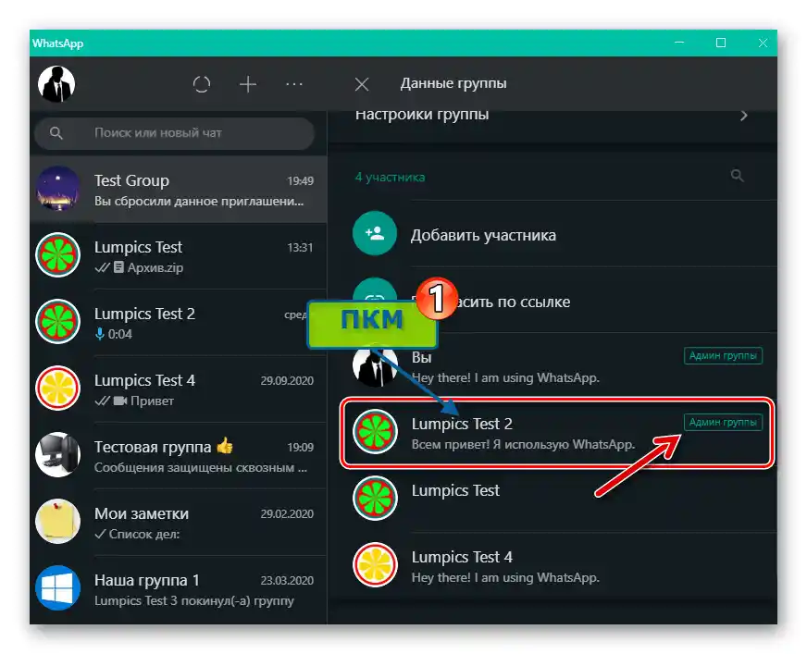Click the Наша группа 1 Windows avatar
The height and width of the screenshot is (654, 807).
point(57,587)
